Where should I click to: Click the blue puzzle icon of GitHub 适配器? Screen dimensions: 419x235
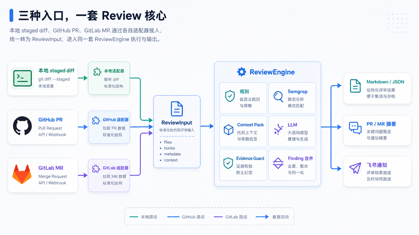96,120
